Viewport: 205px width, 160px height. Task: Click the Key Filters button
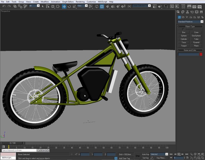click(x=161, y=158)
